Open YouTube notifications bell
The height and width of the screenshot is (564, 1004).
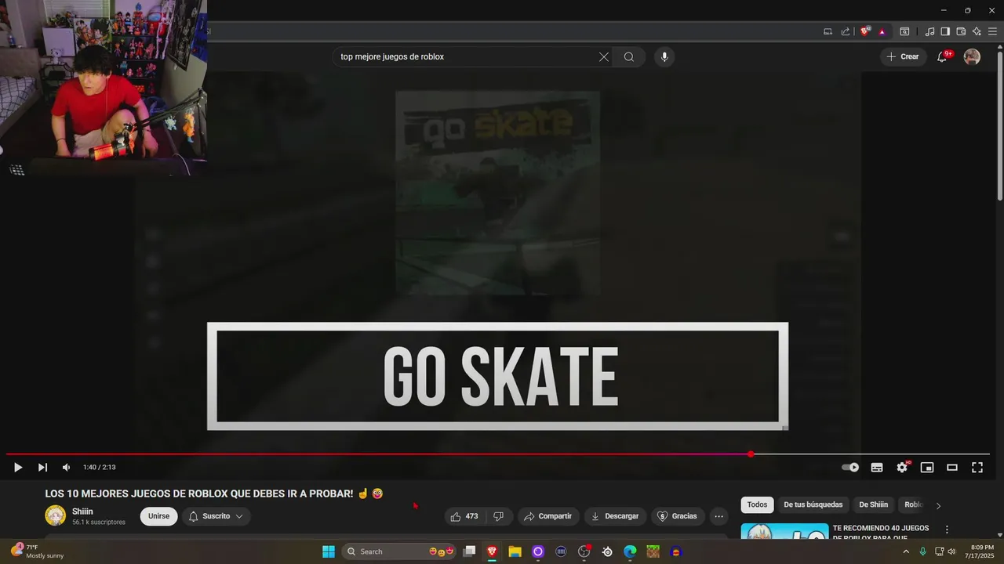tap(943, 57)
